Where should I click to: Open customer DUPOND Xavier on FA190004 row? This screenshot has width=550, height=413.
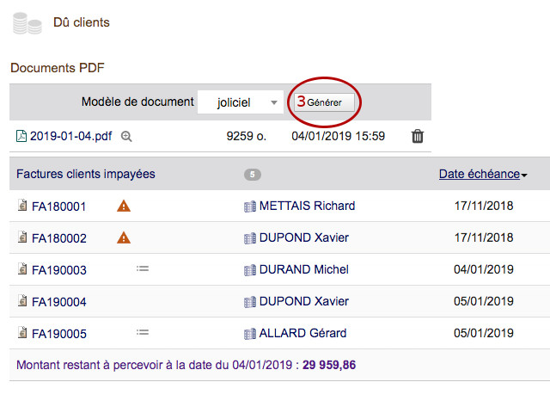(303, 301)
